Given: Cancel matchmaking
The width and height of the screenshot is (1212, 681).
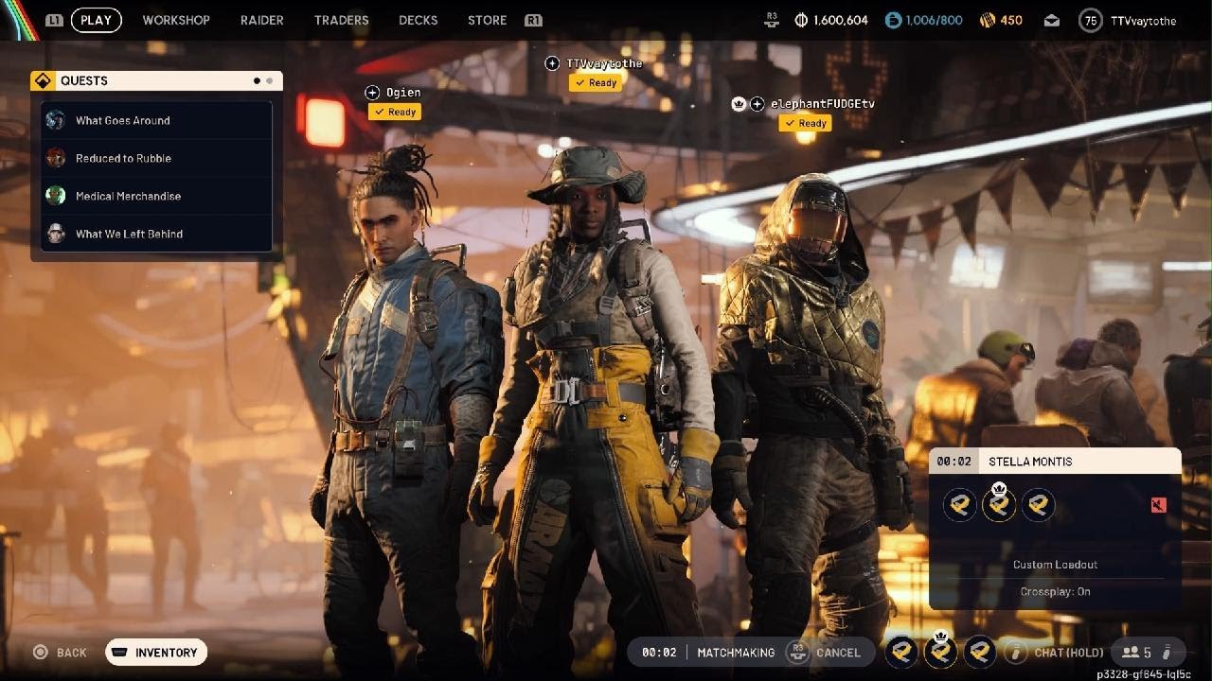Looking at the screenshot, I should [x=824, y=653].
